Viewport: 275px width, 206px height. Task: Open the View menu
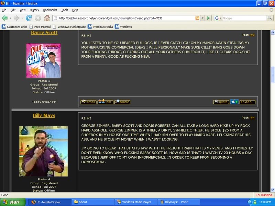(22, 10)
